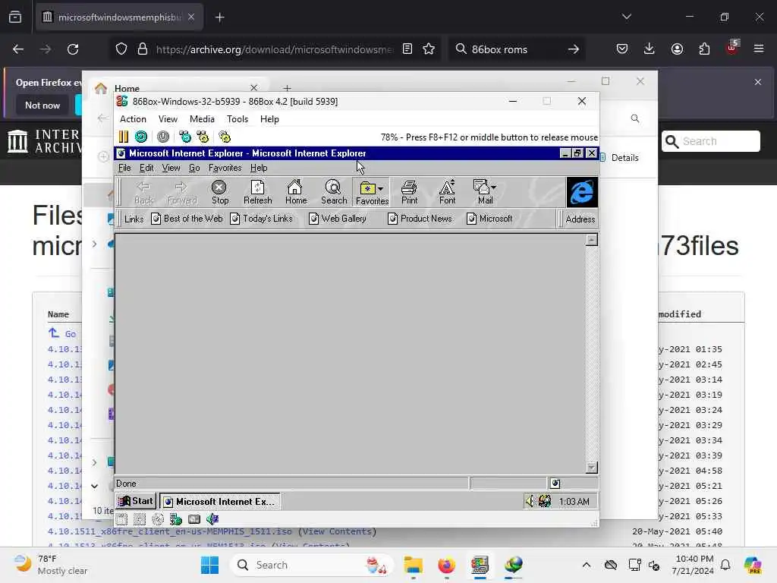Open Firefox list all tabs chevron
Image resolution: width=777 pixels, height=583 pixels.
(x=626, y=17)
